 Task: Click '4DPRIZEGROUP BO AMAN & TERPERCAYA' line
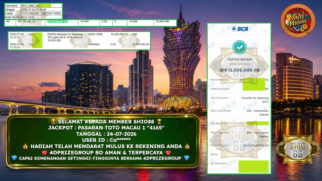(106, 153)
